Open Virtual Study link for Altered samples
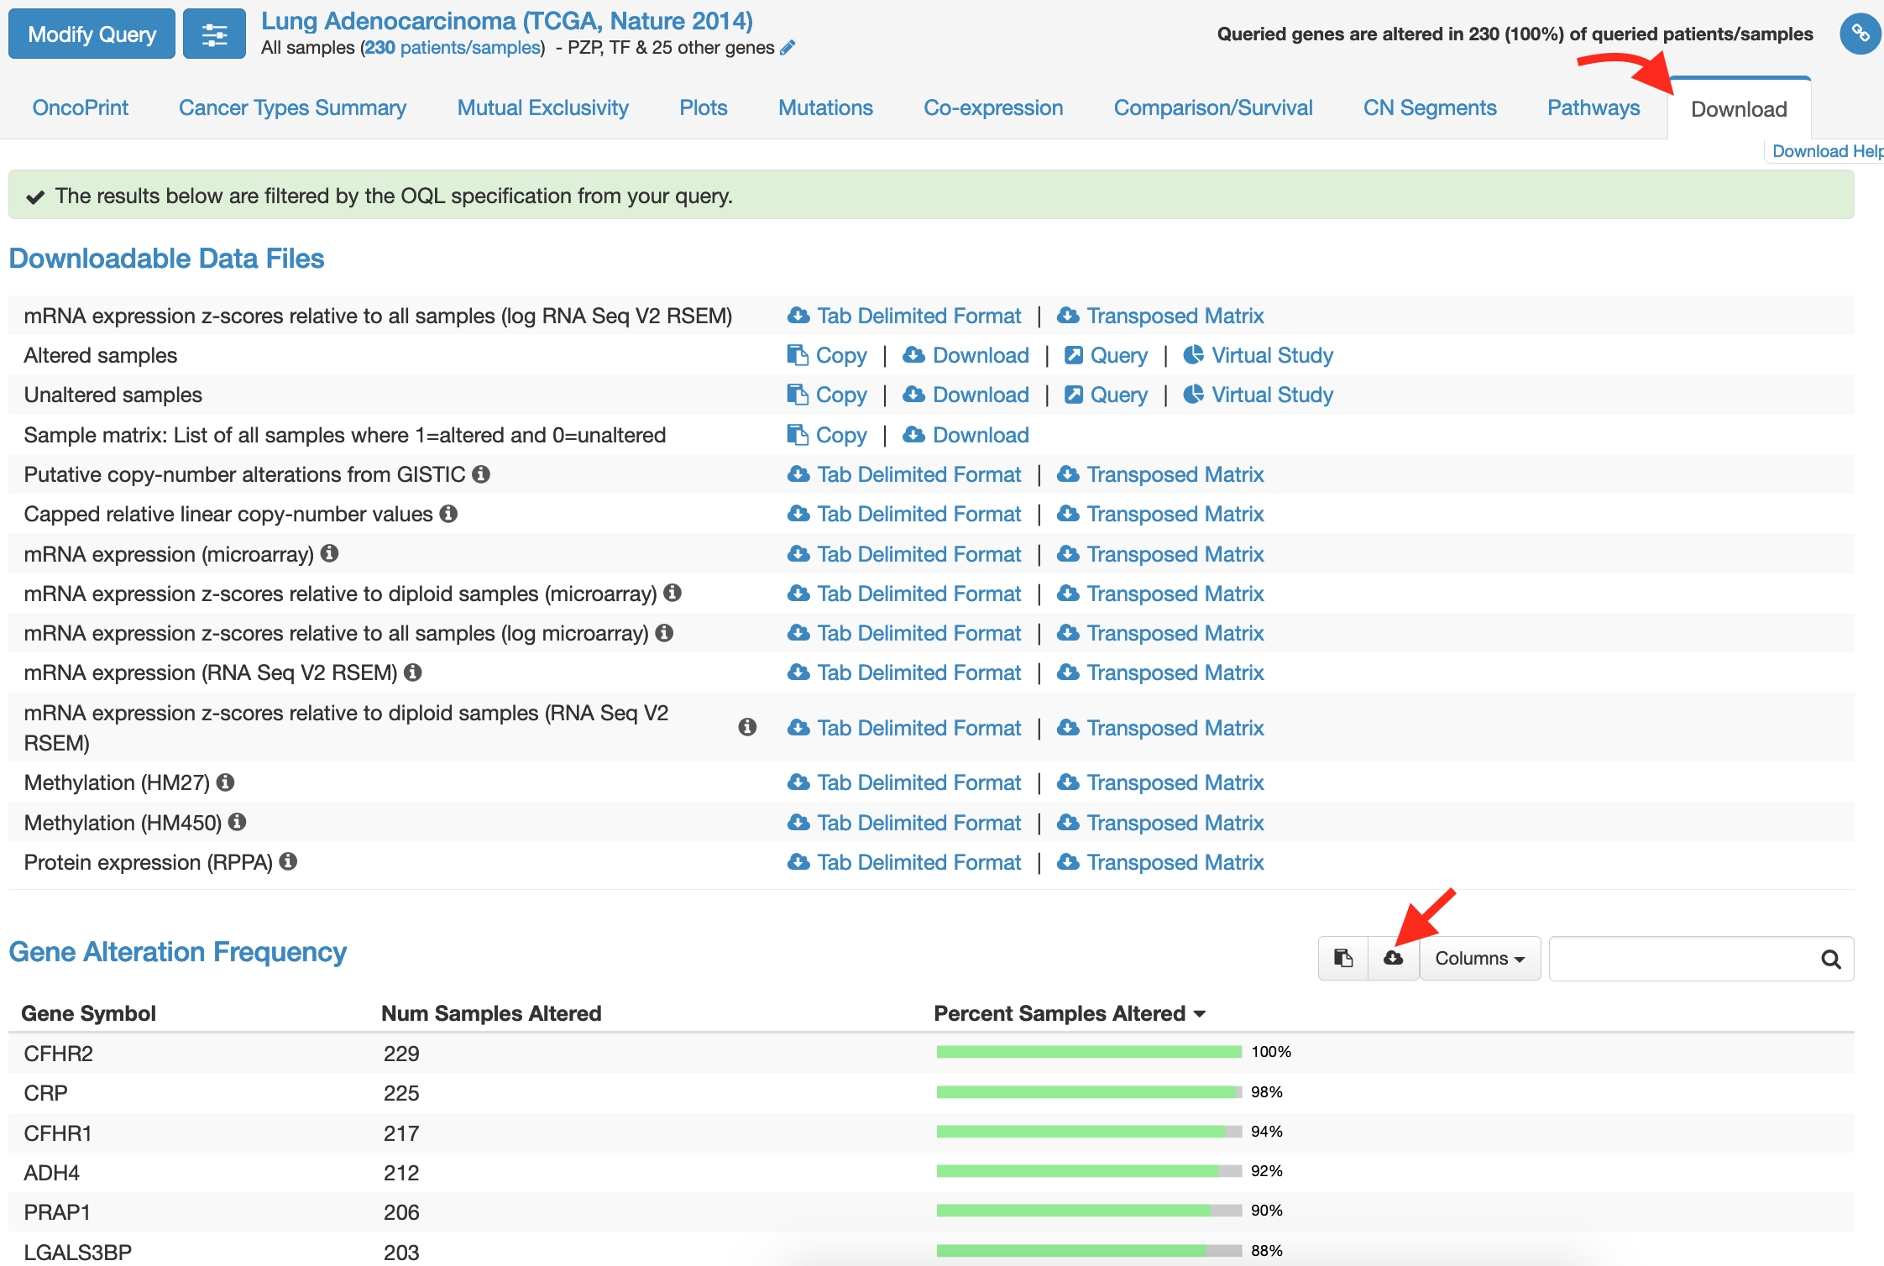The height and width of the screenshot is (1266, 1884). tap(1271, 355)
